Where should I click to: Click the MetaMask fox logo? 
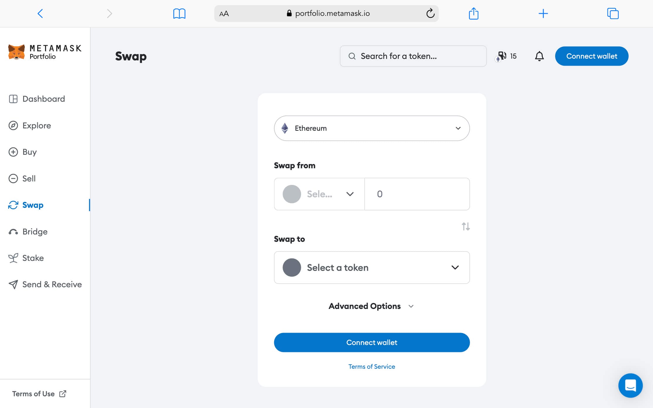(x=16, y=52)
